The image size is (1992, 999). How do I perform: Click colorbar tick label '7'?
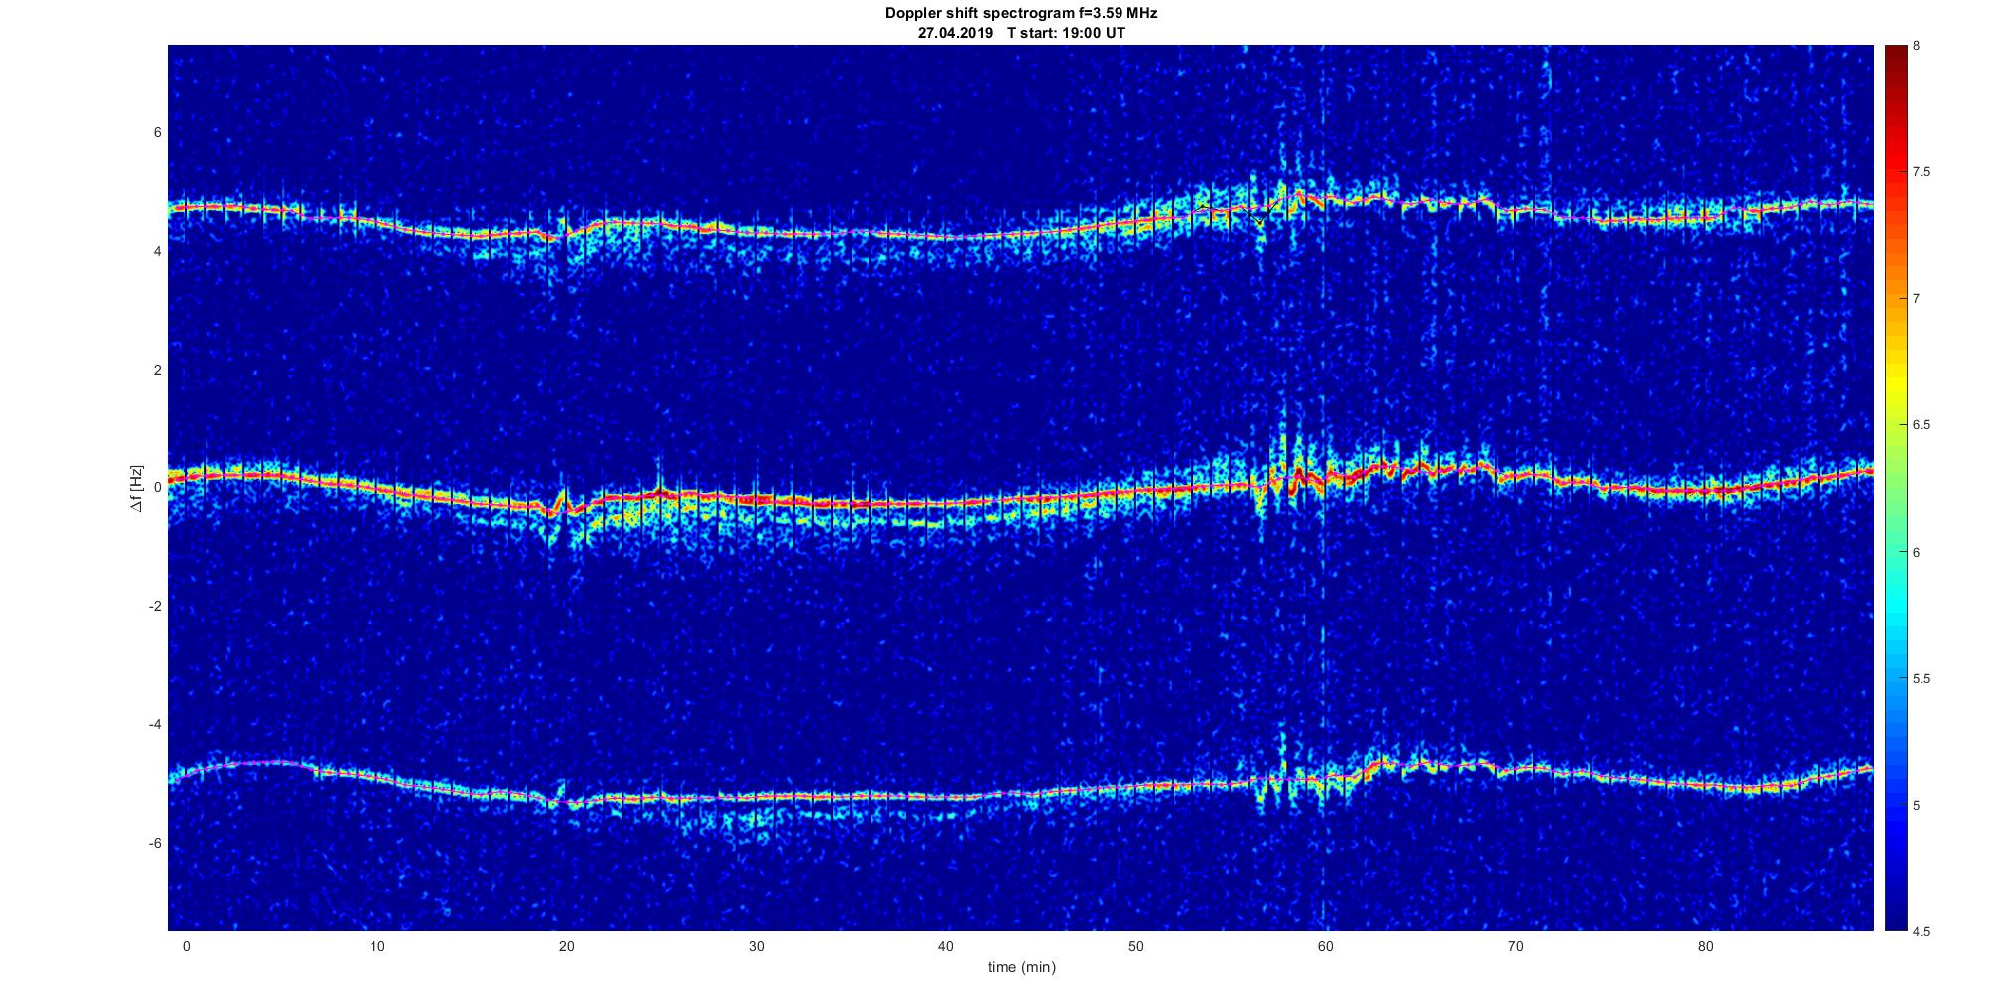(x=1917, y=299)
